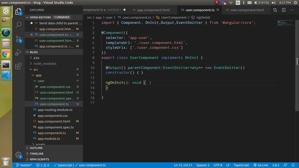Screen dimensions: 299x168
Task: Split the editor to the right
Action: [284, 10]
